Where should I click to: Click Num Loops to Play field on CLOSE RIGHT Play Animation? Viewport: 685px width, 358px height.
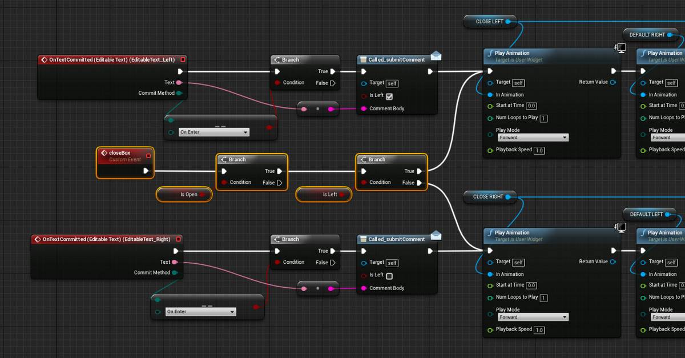tap(543, 297)
